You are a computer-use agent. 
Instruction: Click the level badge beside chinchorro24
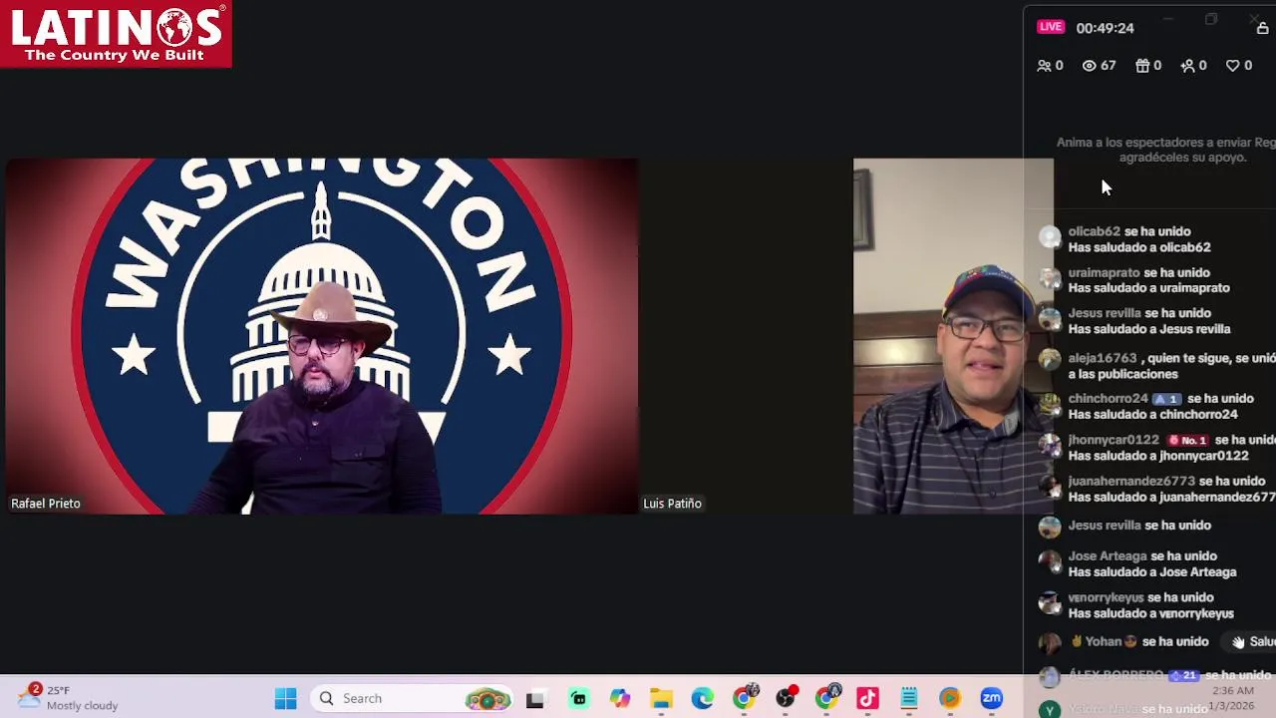[1166, 399]
